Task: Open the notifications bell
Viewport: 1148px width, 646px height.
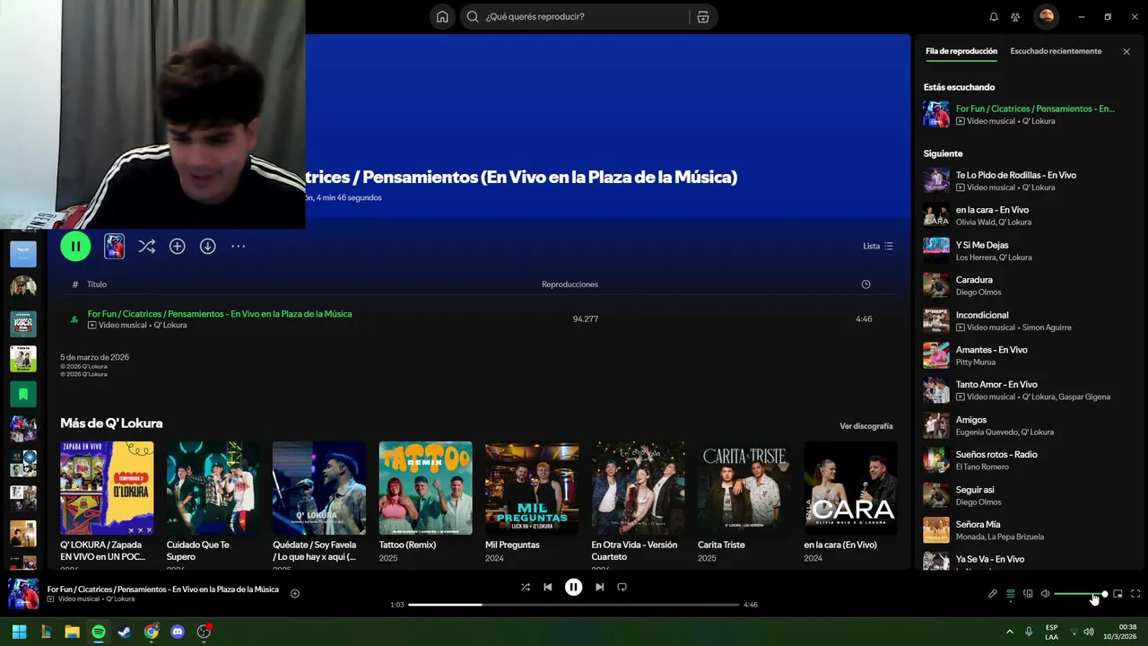Action: click(994, 16)
